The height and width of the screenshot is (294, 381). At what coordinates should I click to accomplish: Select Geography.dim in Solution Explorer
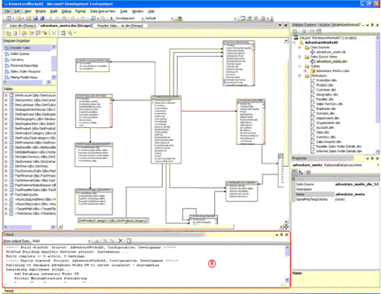pos(327,95)
